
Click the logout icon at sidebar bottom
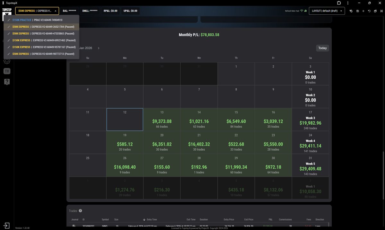pyautogui.click(x=7, y=225)
